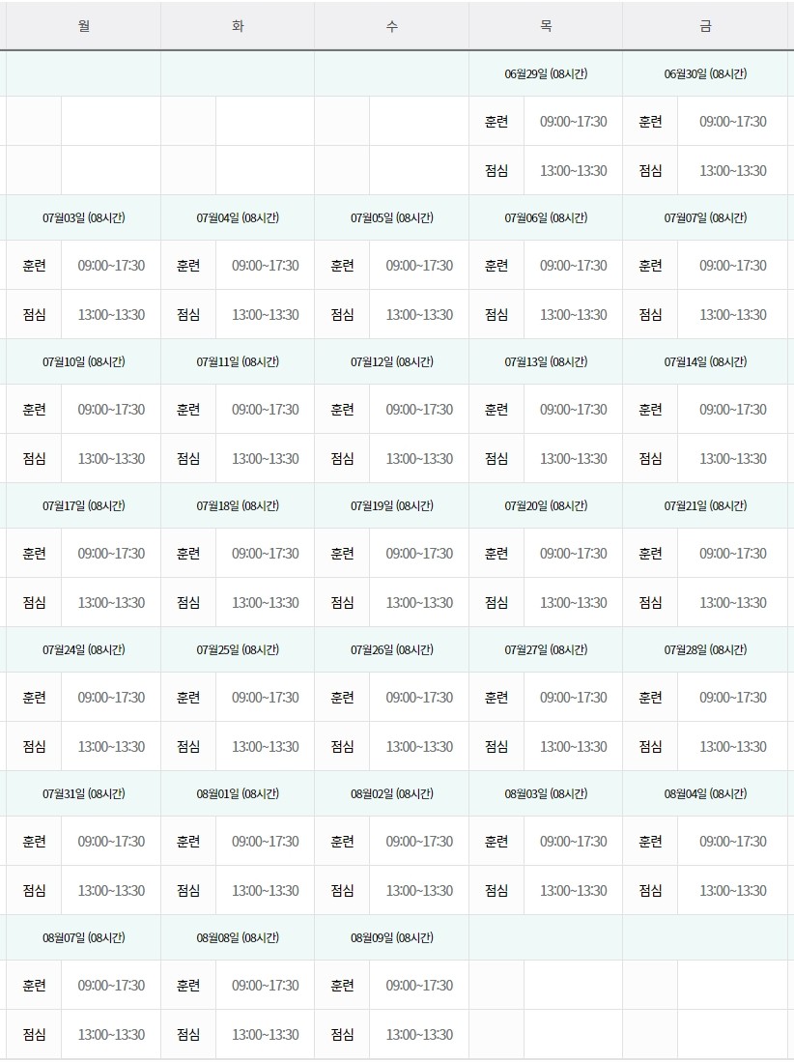Click the 화 column header
This screenshot has height=1062, width=794.
click(238, 26)
